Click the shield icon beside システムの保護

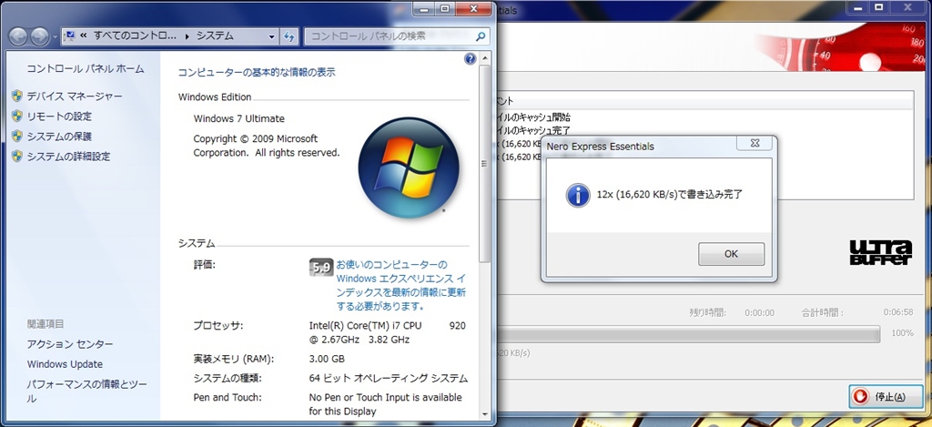16,137
